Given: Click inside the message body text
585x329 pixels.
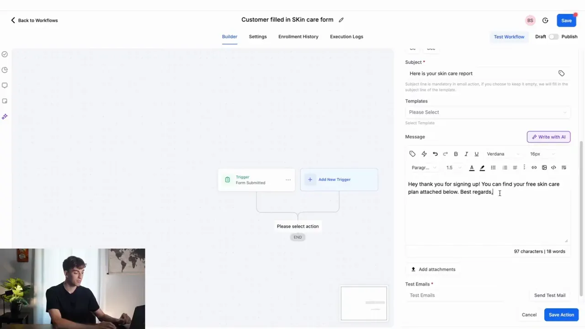Looking at the screenshot, I should coord(484,188).
